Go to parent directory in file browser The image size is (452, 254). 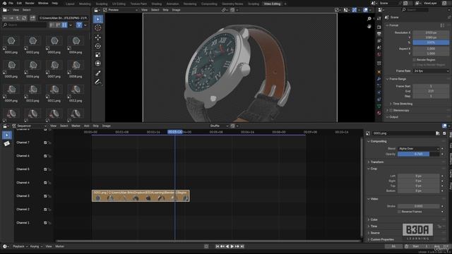(x=18, y=18)
